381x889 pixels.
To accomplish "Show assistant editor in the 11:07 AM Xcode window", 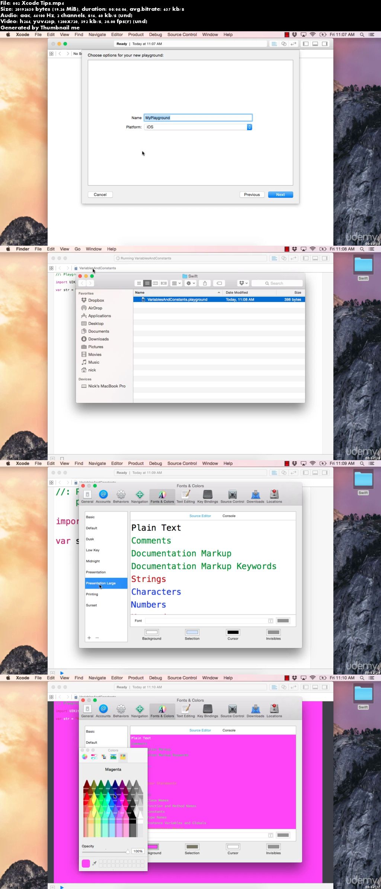I will pyautogui.click(x=284, y=44).
